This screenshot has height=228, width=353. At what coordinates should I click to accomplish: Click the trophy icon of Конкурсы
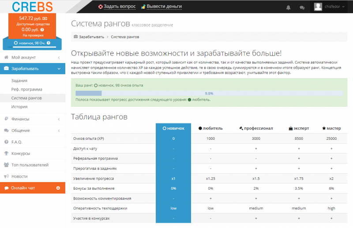click(6, 153)
